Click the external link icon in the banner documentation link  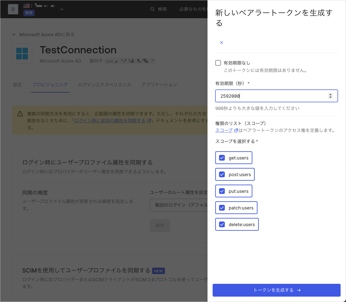(150, 120)
